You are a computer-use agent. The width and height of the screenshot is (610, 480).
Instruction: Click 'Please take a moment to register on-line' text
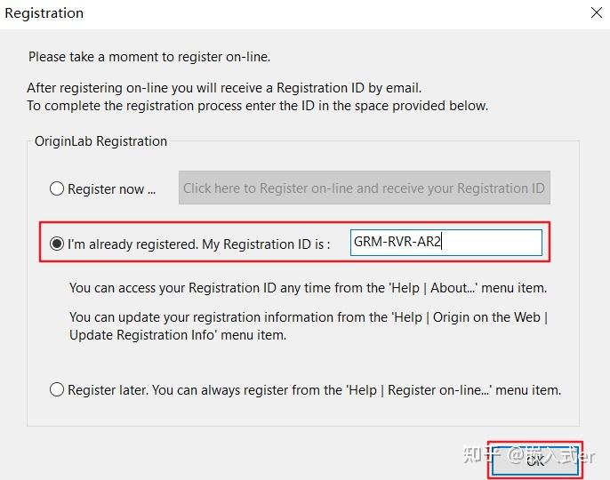[149, 57]
